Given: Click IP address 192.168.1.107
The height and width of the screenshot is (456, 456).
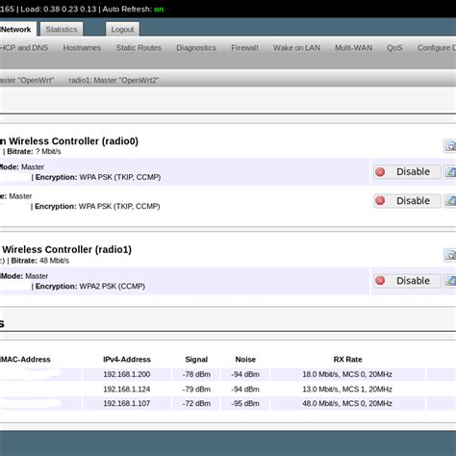Looking at the screenshot, I should click(127, 403).
